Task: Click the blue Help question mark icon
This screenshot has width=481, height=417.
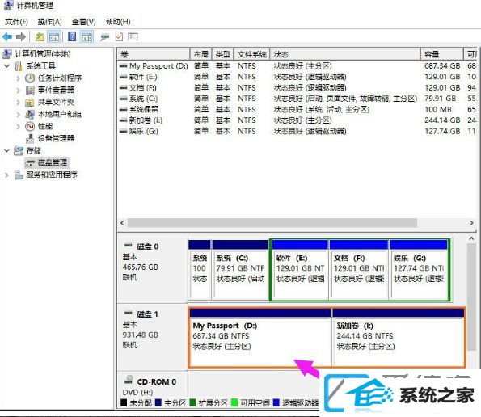Action: click(x=72, y=37)
